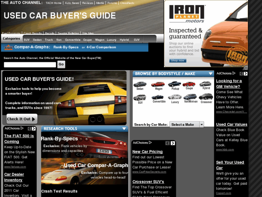The width and height of the screenshot is (262, 197).
Task: Open Classifieds in top navigation
Action: click(127, 3)
